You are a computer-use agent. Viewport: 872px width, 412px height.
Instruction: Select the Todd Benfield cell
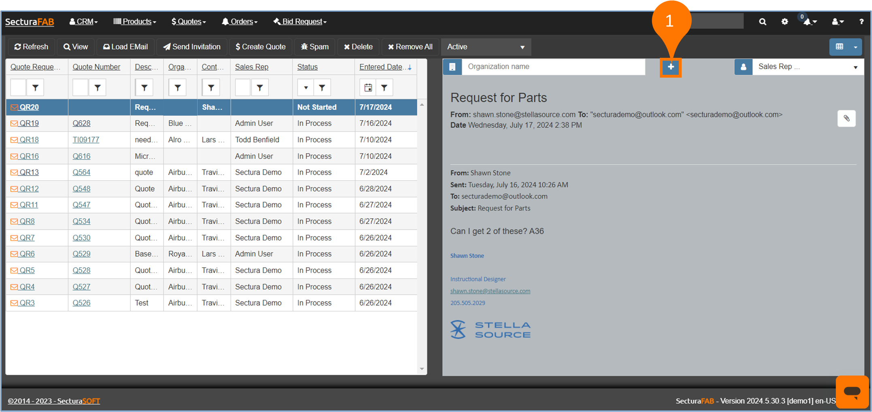pos(261,140)
